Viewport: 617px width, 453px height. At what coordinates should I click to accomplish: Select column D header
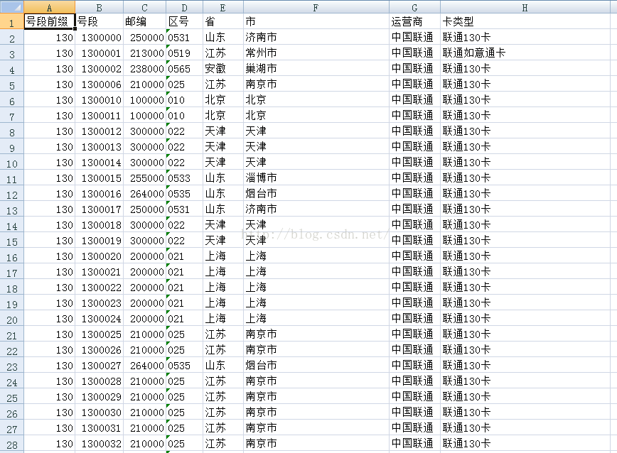[185, 7]
